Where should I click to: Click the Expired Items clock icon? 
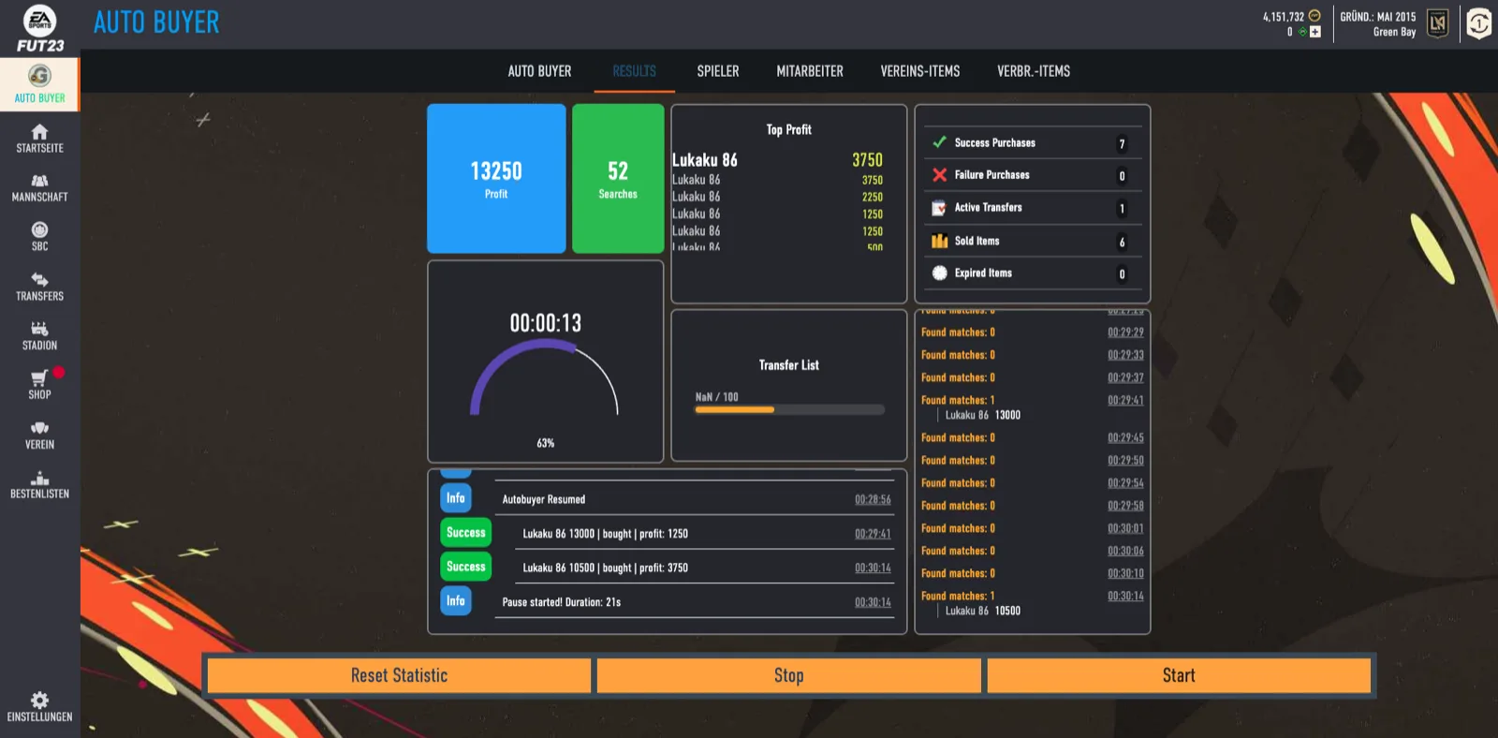point(939,273)
